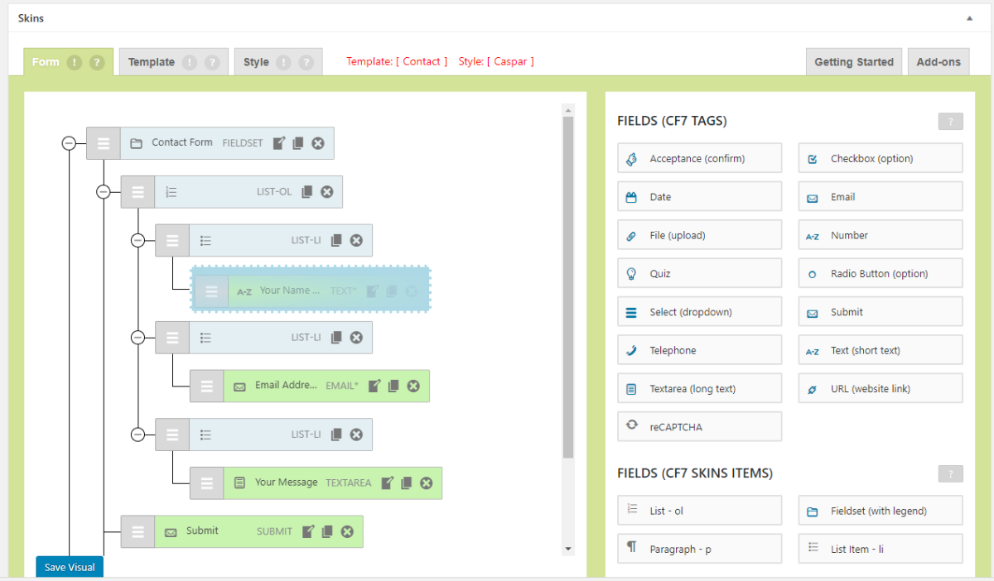
Task: Remove the LIST-OL item
Action: click(327, 192)
